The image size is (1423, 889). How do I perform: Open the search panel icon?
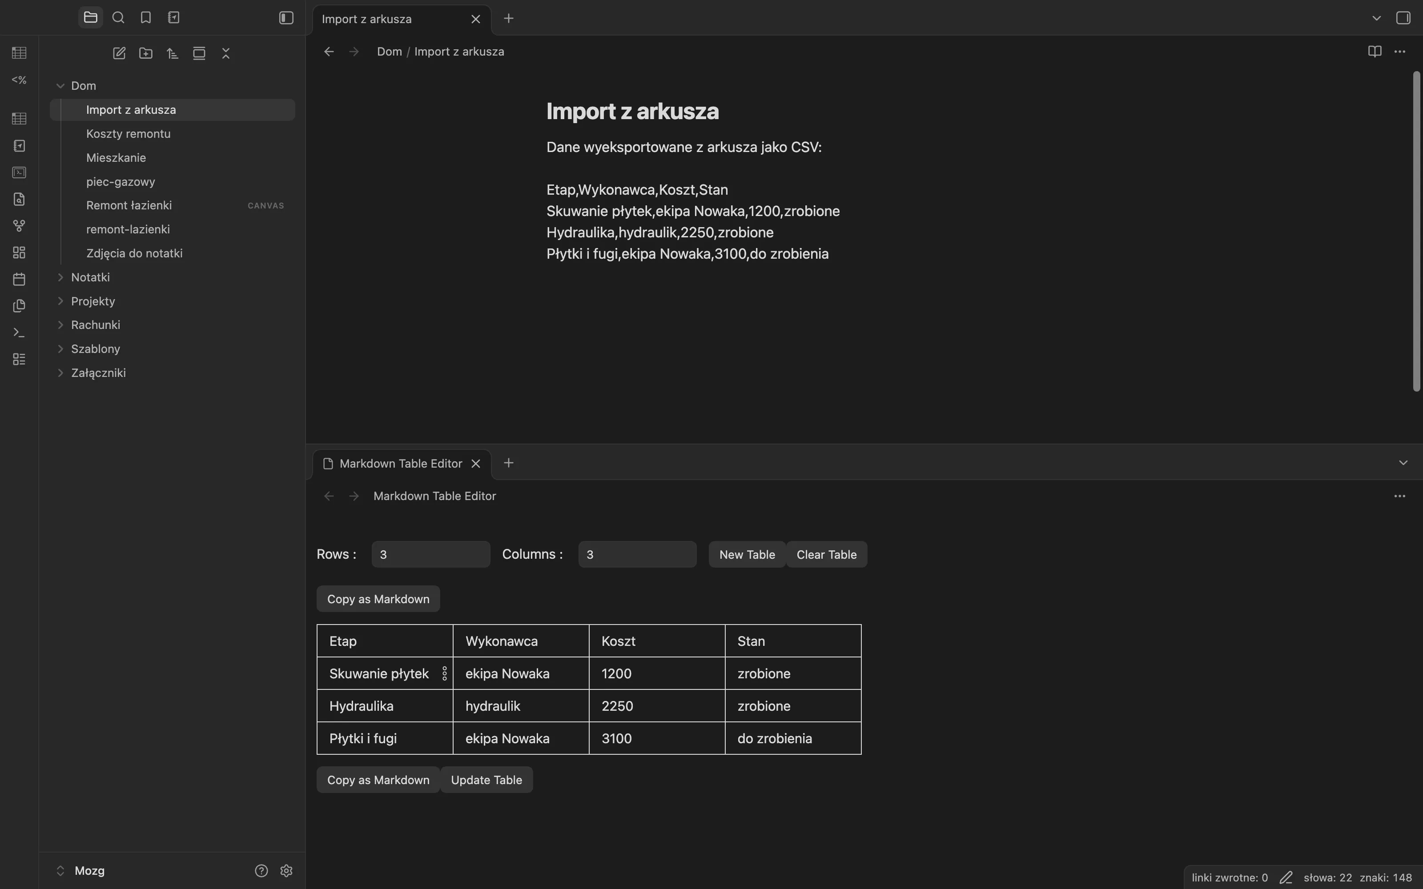coord(118,18)
